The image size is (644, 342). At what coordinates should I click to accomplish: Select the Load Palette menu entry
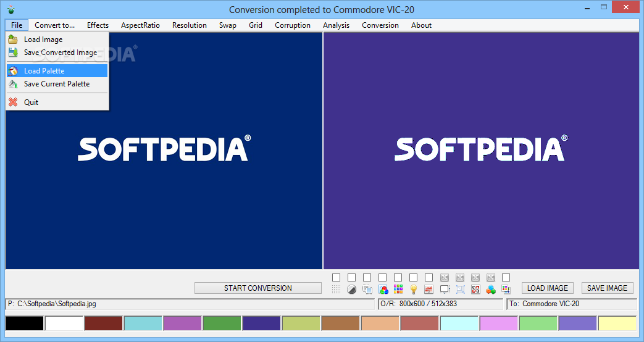(x=57, y=70)
